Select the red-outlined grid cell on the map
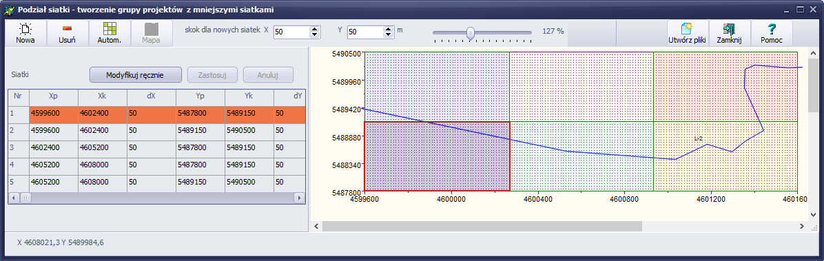The width and height of the screenshot is (824, 261). coord(437,156)
